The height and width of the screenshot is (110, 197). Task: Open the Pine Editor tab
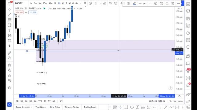pyautogui.click(x=55, y=107)
